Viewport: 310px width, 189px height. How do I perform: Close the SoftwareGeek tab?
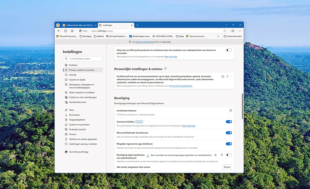96,25
